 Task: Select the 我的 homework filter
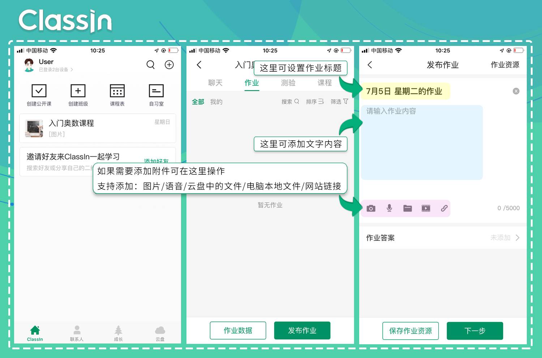pyautogui.click(x=216, y=102)
